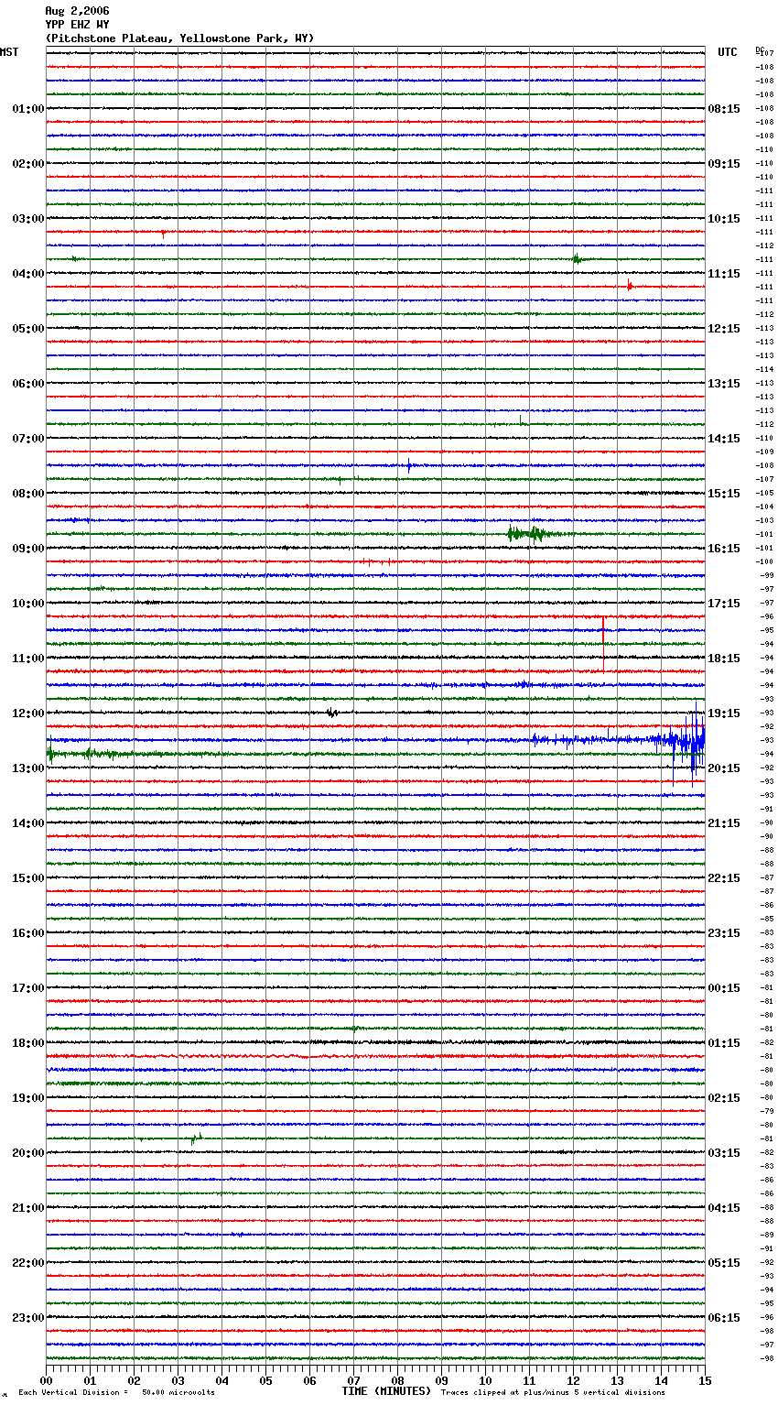This screenshot has height=1405, width=778.
Task: Click the UTC time label '02:15'
Action: (x=724, y=1098)
